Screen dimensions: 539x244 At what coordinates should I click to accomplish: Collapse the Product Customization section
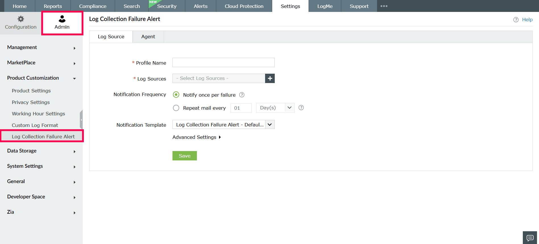(x=41, y=78)
